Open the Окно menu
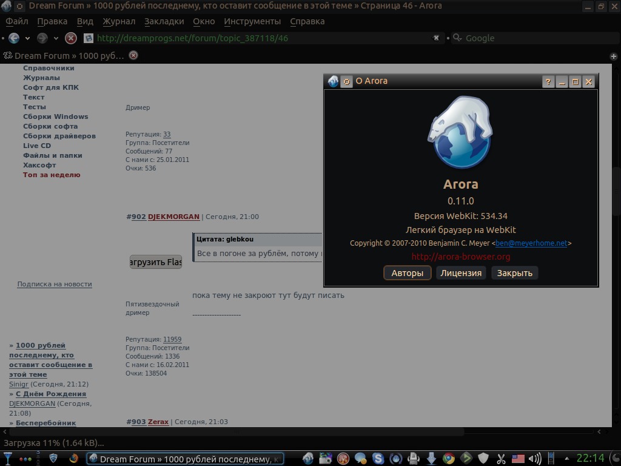The width and height of the screenshot is (621, 466). coord(204,21)
